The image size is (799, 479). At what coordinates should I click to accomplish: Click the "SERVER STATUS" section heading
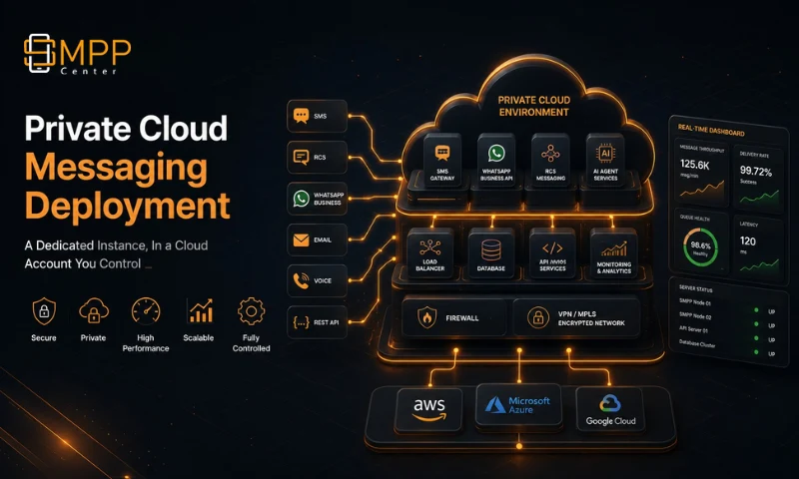695,288
